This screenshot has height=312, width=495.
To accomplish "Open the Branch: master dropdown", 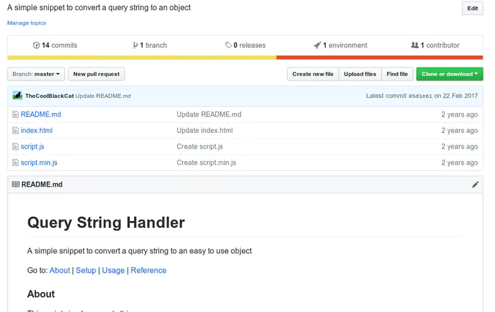I will click(36, 74).
